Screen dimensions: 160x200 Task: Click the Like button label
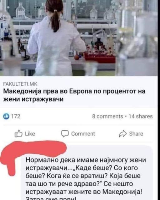tap(30, 134)
